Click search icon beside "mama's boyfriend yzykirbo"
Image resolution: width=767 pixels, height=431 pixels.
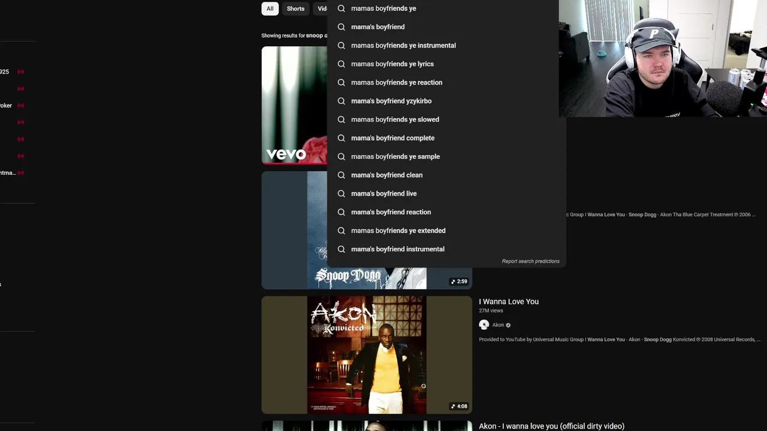tap(341, 101)
